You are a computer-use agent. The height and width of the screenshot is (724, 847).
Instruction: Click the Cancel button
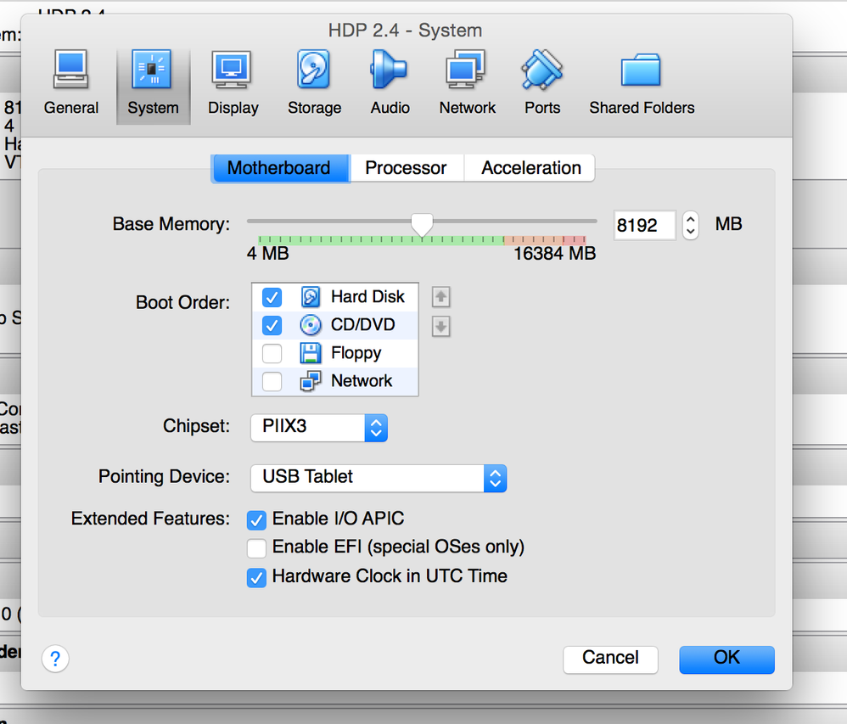pyautogui.click(x=610, y=659)
